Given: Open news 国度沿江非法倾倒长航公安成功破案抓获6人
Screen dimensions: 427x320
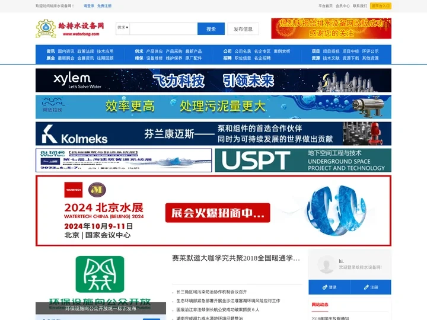Looking at the screenshot, I should 218,310.
